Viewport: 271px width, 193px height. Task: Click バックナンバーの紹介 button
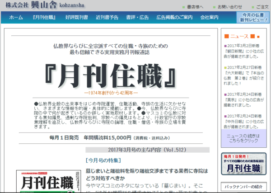point(244,187)
